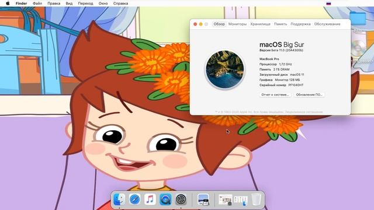374x210 pixels.
Task: Click the macOS Big Sur logo image
Action: click(x=224, y=69)
